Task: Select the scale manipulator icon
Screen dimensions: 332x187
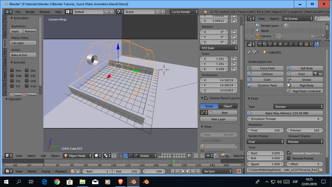Action: [135, 156]
